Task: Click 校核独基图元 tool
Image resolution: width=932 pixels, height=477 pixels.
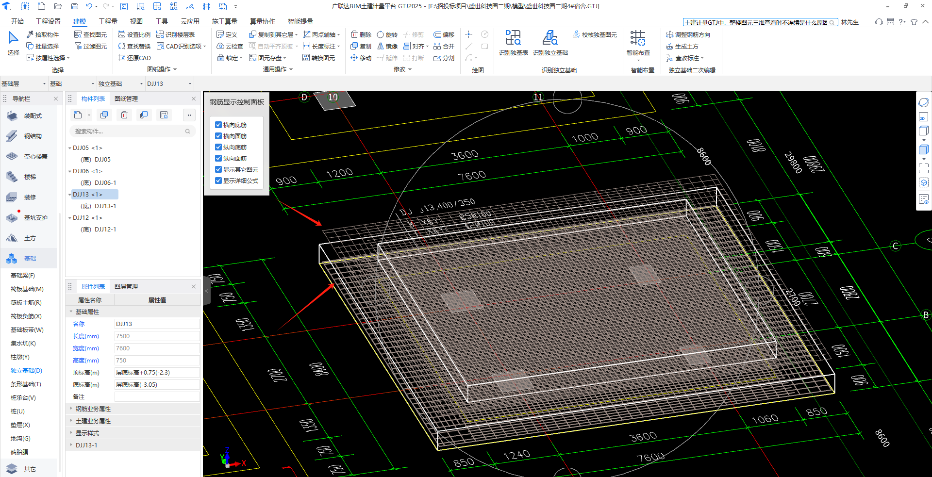Action: click(595, 34)
